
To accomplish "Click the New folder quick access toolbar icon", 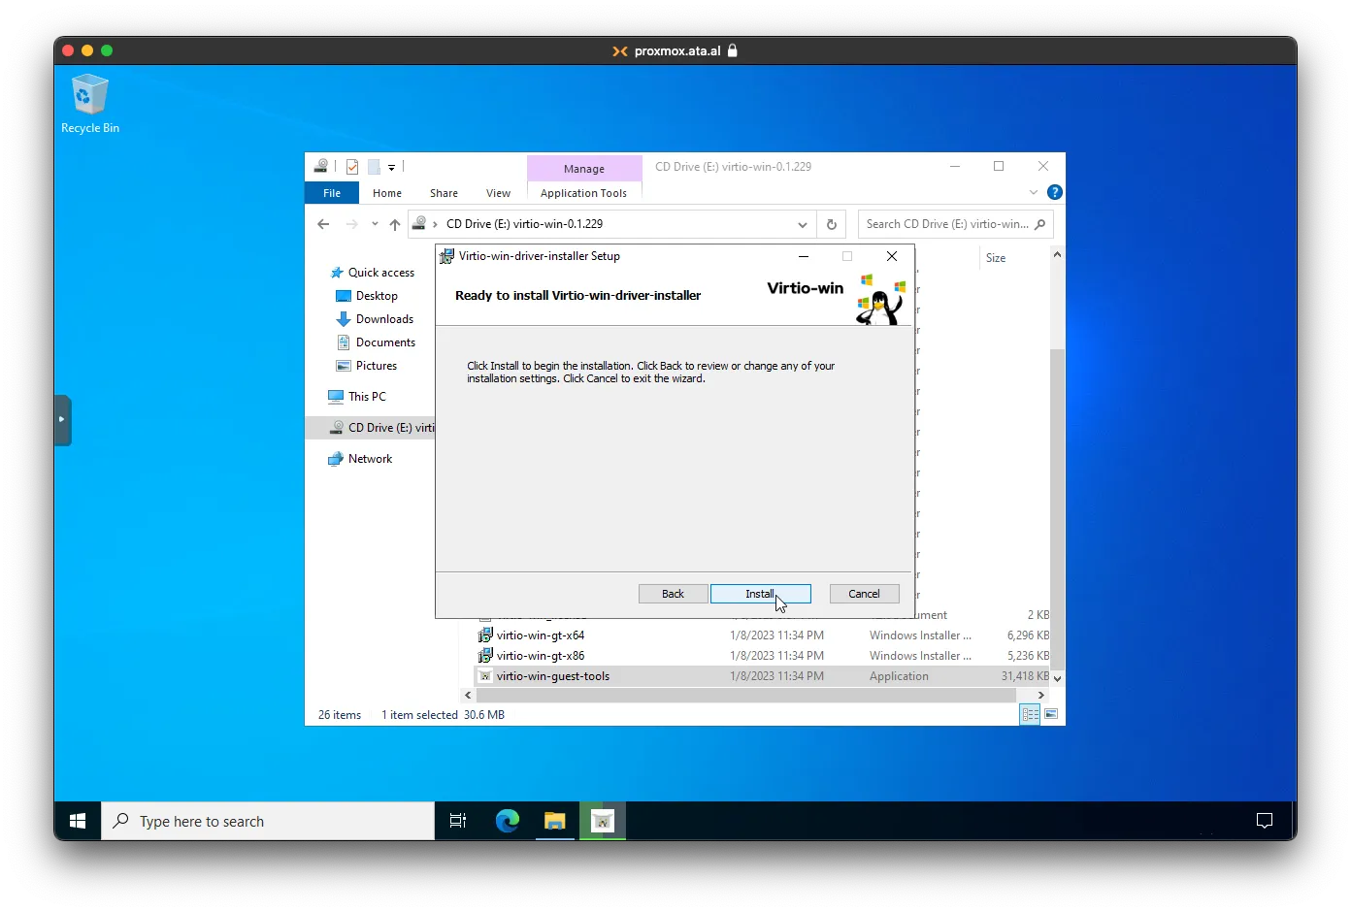I will (x=374, y=167).
